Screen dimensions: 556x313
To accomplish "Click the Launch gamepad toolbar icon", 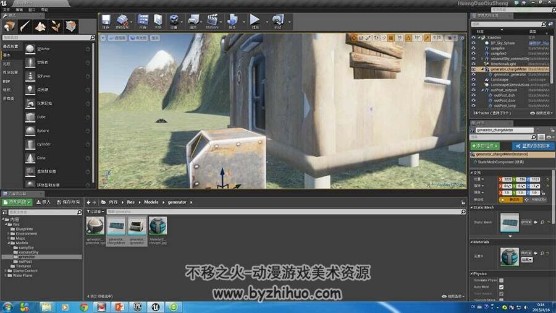I will point(277,21).
